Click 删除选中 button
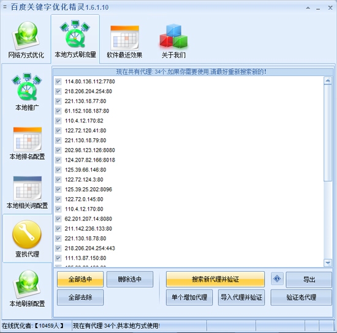The width and height of the screenshot is (337, 333). [130, 279]
